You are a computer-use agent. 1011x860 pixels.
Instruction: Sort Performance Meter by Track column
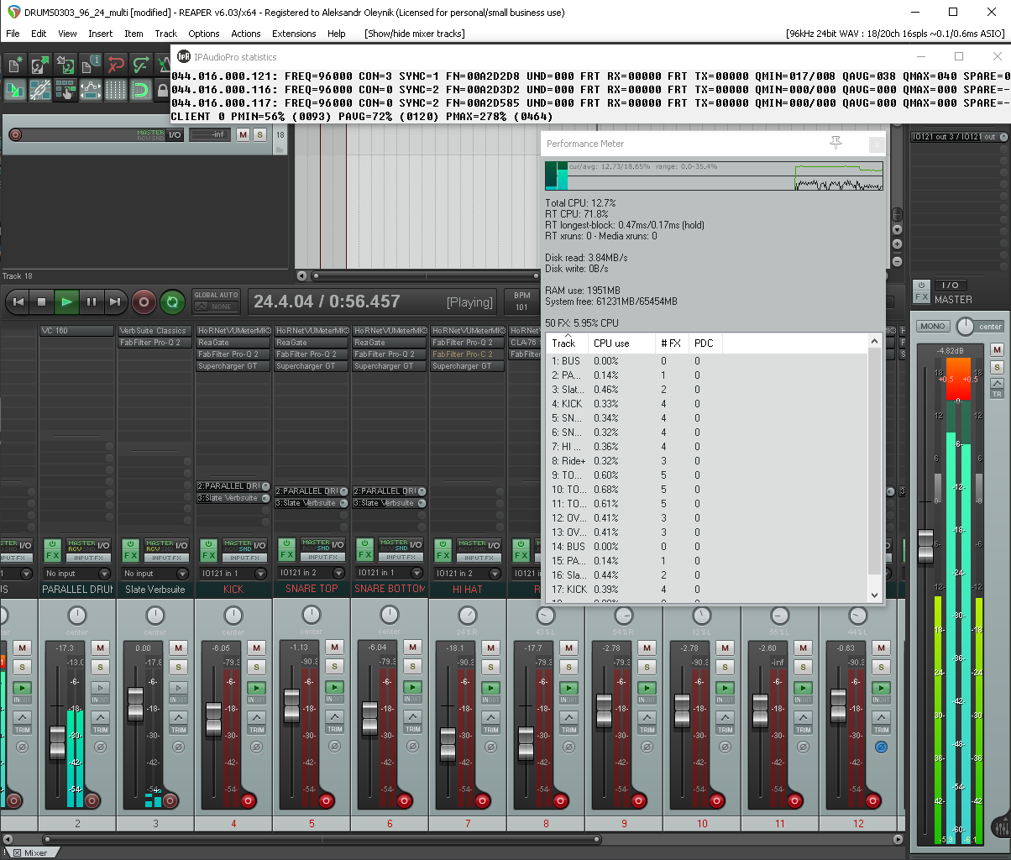click(567, 343)
